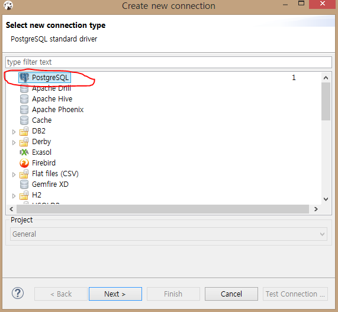Click the Flat files (CSV) folder icon
The width and height of the screenshot is (338, 312).
[x=24, y=174]
